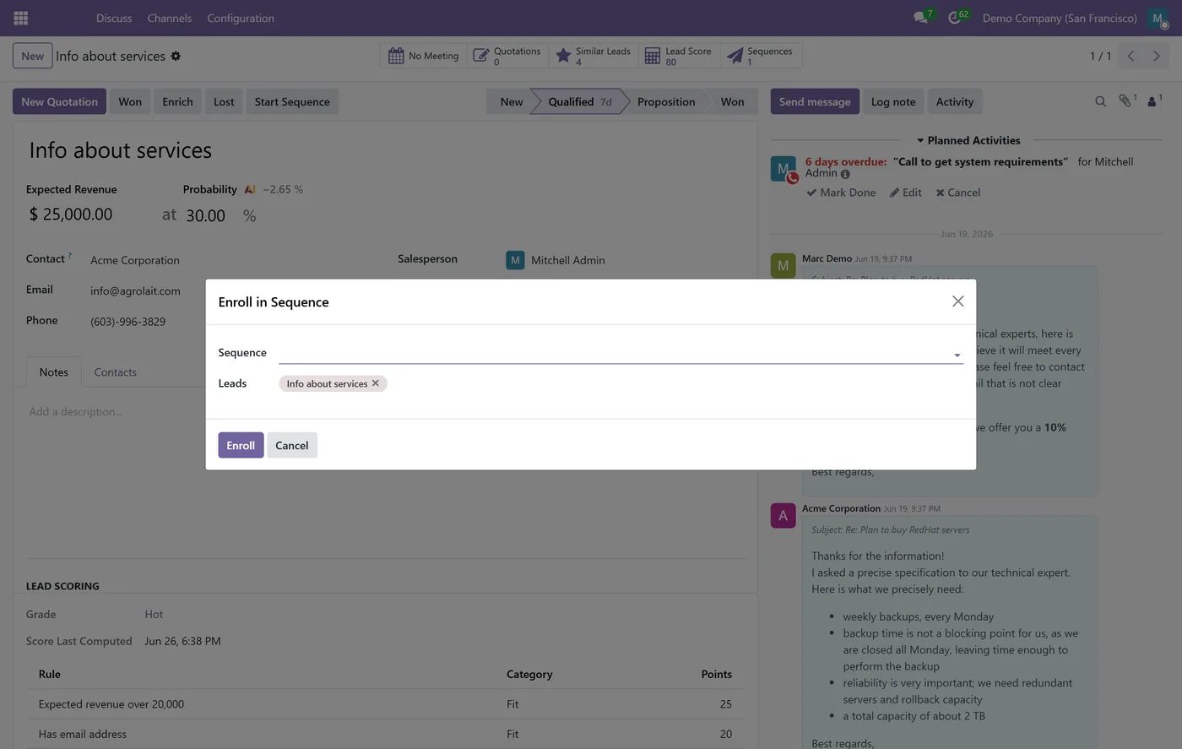Viewport: 1182px width, 749px height.
Task: Click Log note button
Action: point(893,101)
